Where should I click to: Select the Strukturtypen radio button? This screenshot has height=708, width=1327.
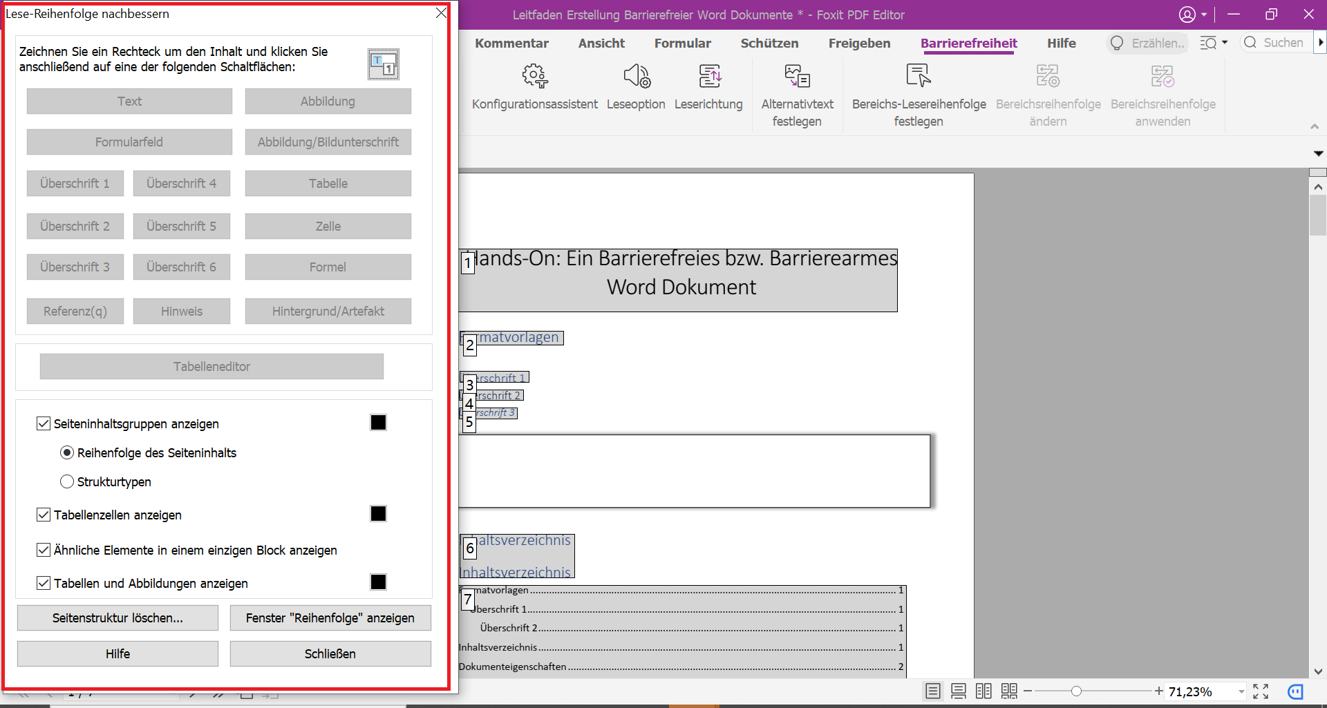pyautogui.click(x=67, y=481)
